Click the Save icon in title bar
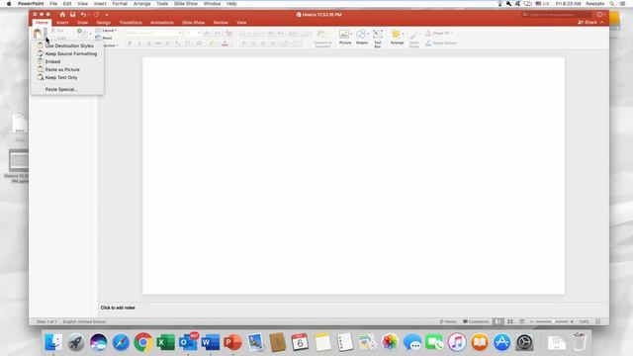This screenshot has width=633, height=356. tap(72, 15)
